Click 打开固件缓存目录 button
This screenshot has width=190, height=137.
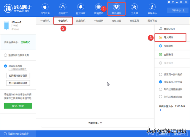tap(18, 75)
